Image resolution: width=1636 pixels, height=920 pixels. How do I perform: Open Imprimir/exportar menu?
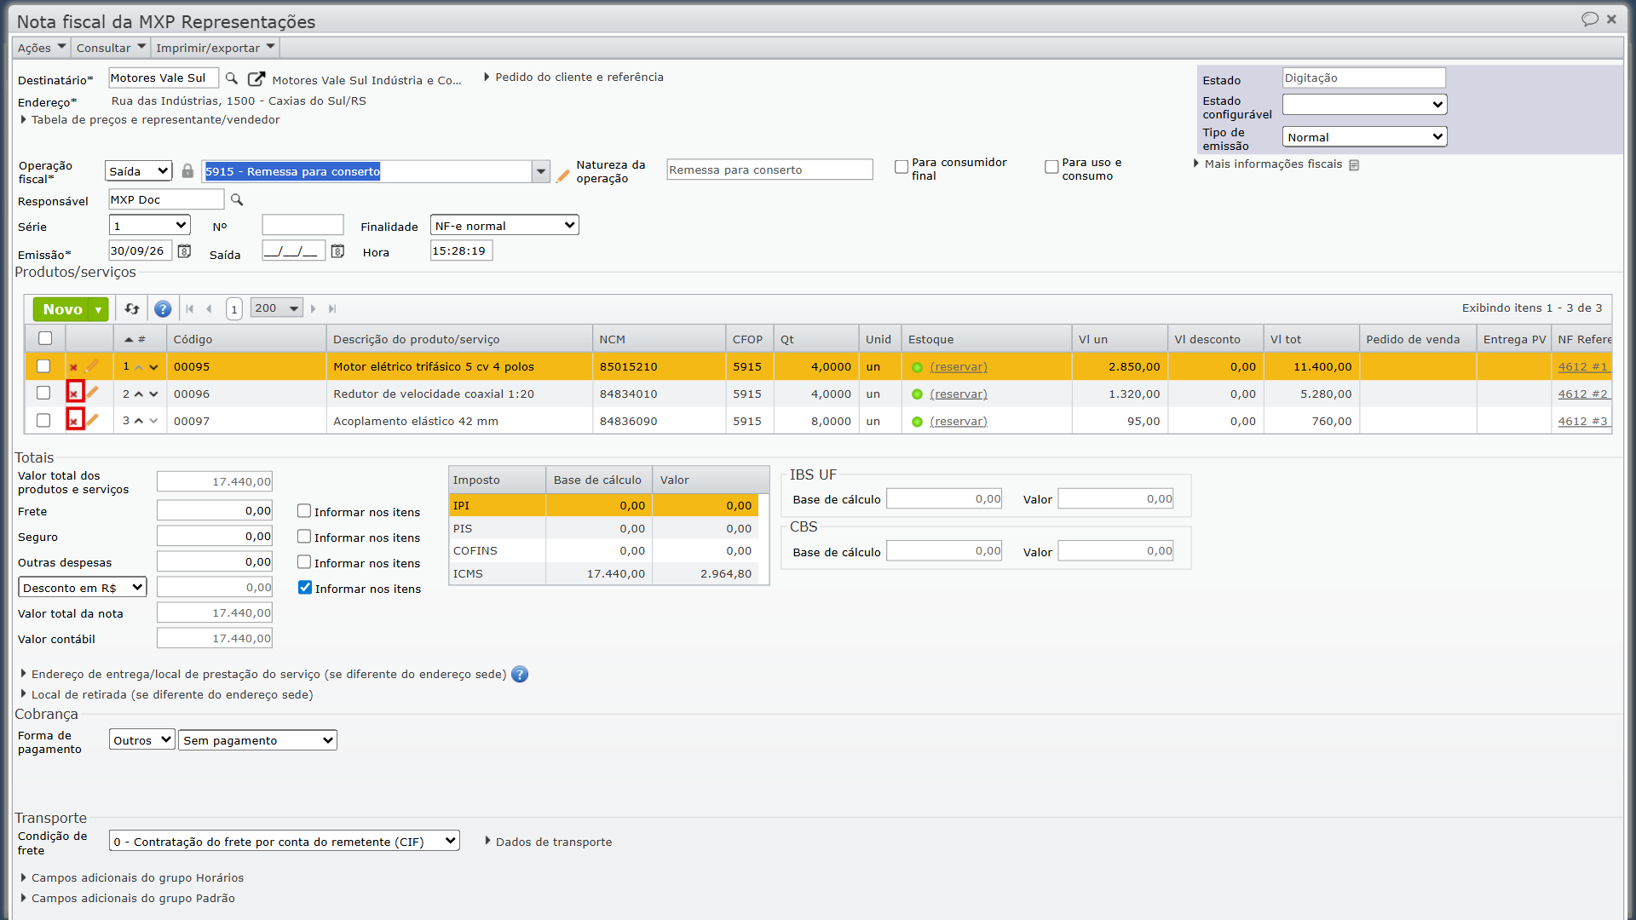[216, 48]
